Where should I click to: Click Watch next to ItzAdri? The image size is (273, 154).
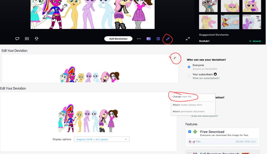(x=255, y=41)
